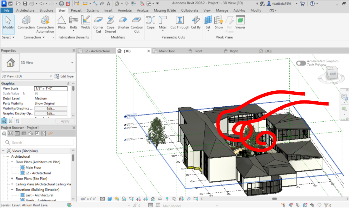Image resolution: width=349 pixels, height=208 pixels.
Task: Toggle Select Links in status bar
Action: [283, 205]
